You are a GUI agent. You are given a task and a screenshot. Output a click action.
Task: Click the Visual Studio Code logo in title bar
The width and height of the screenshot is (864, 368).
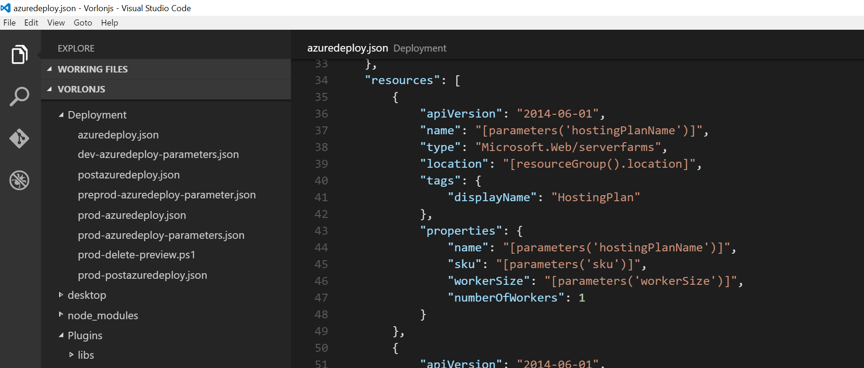(x=6, y=8)
